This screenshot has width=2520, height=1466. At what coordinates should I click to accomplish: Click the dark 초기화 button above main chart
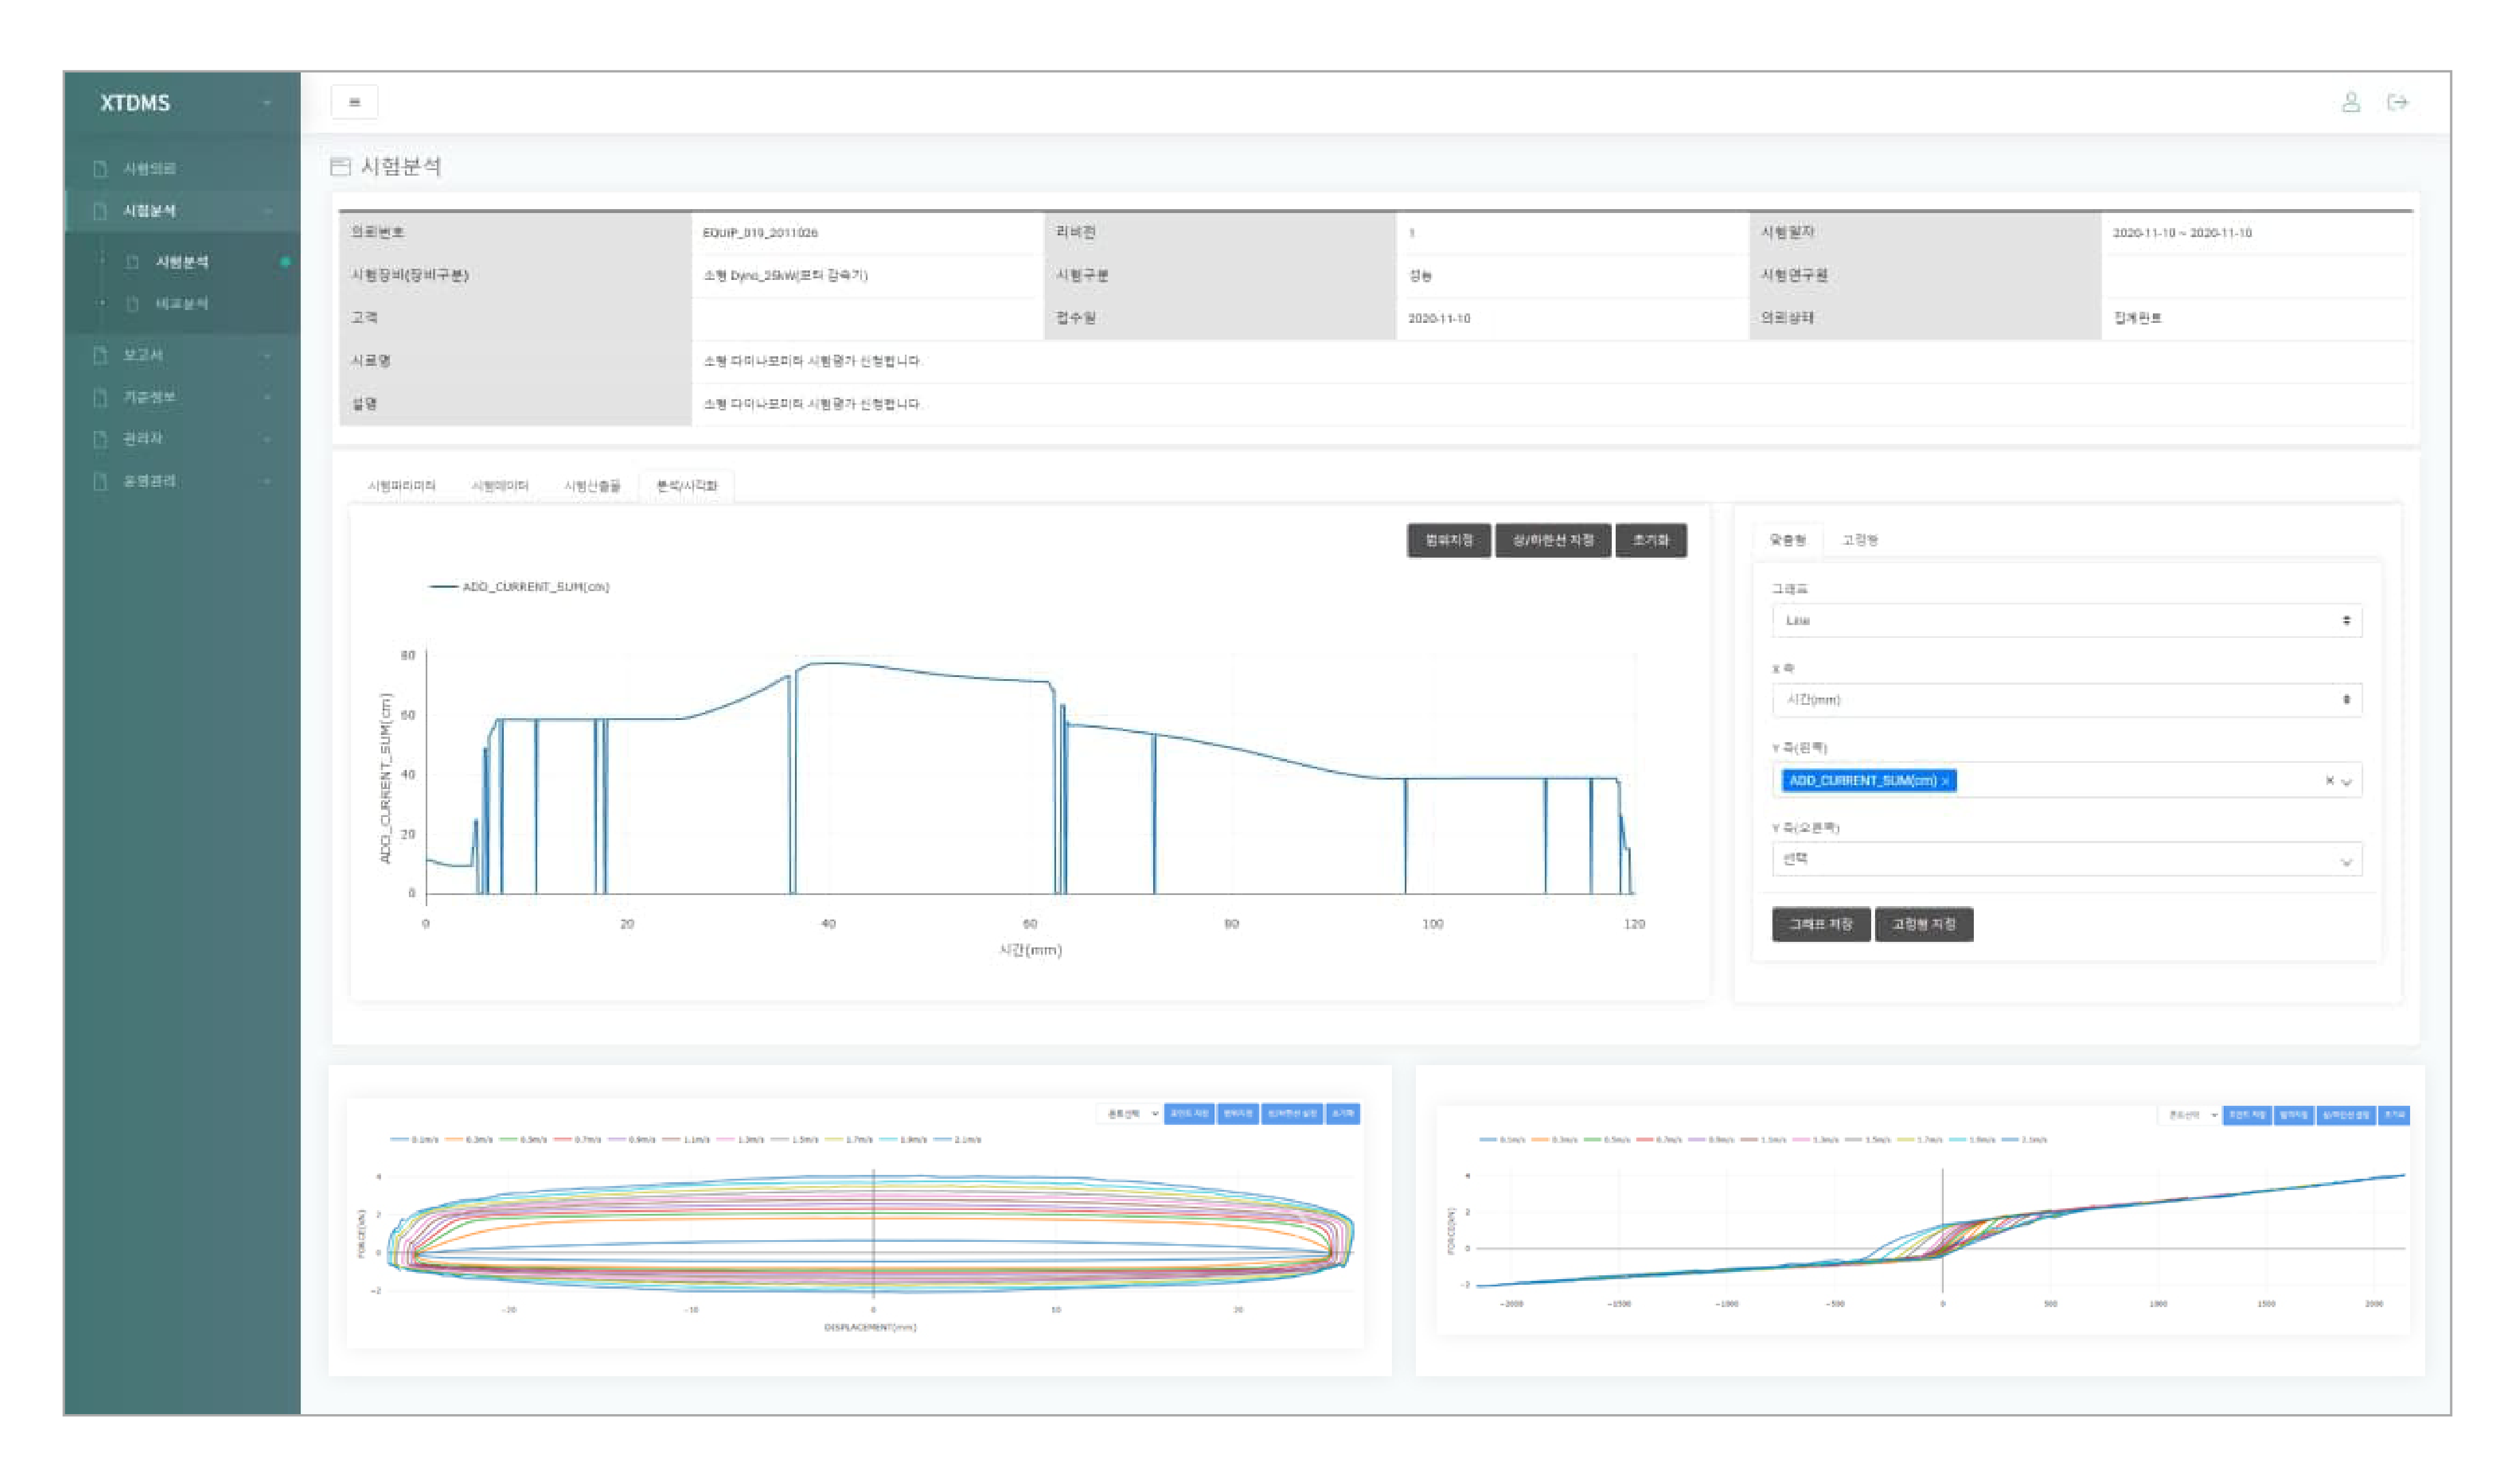point(1650,541)
